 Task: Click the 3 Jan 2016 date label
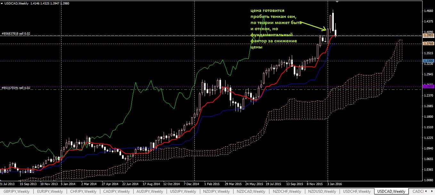[334, 184]
